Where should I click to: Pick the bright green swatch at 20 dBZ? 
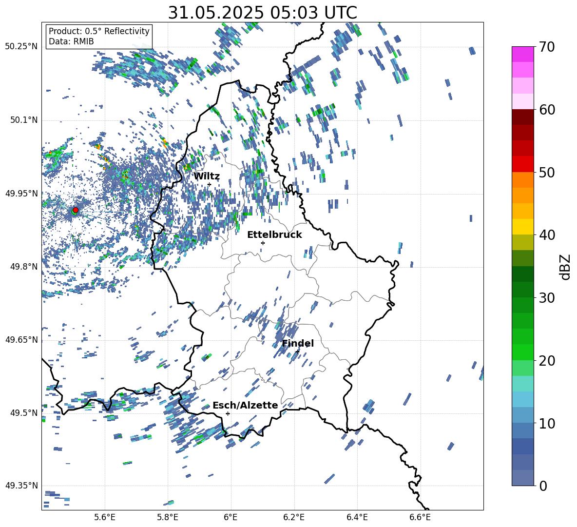tap(522, 352)
